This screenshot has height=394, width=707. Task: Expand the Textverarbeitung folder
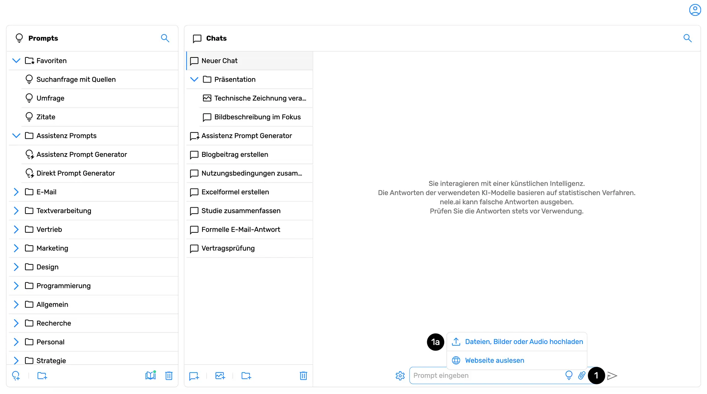tap(16, 211)
